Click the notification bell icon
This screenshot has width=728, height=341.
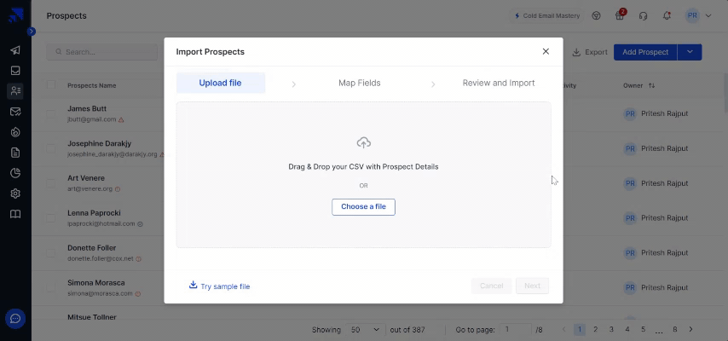pyautogui.click(x=667, y=15)
